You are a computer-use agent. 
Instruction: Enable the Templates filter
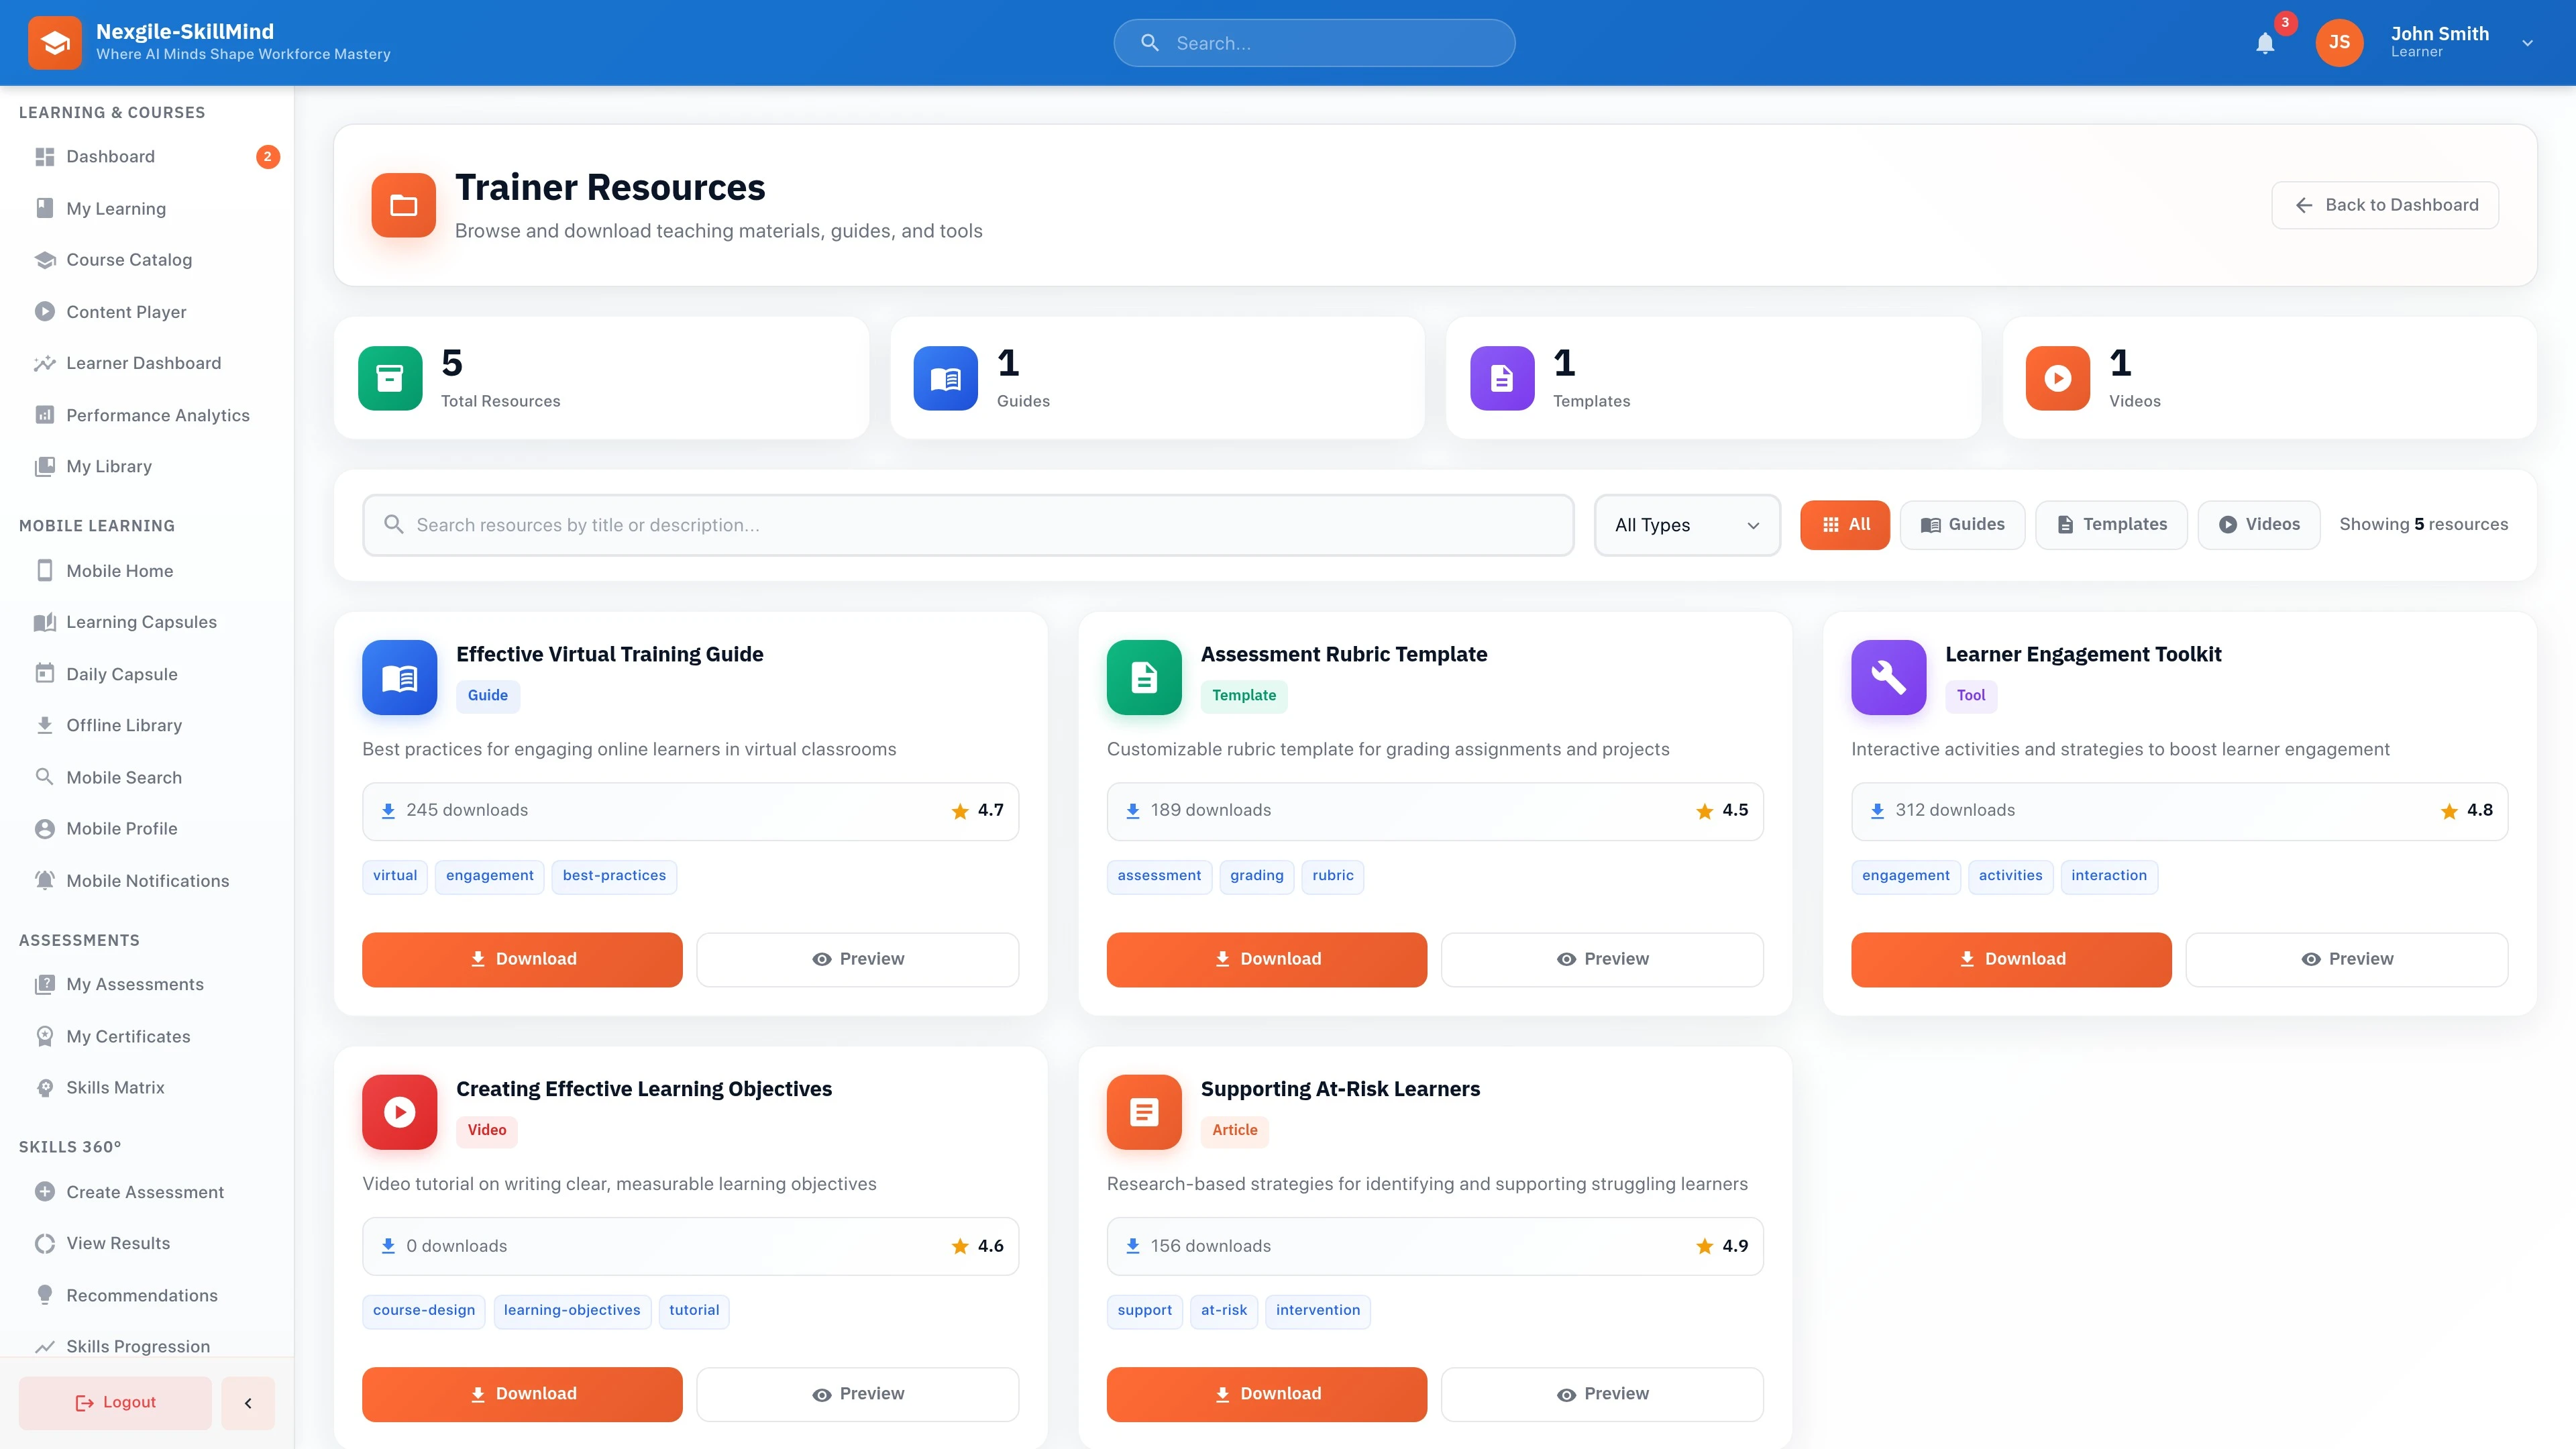(2111, 524)
